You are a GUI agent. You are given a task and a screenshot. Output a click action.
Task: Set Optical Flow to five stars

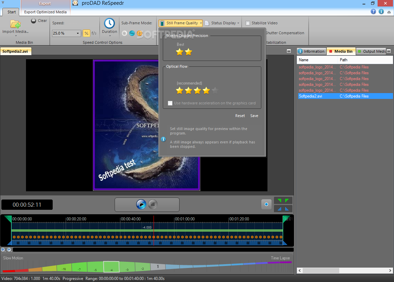[215, 90]
